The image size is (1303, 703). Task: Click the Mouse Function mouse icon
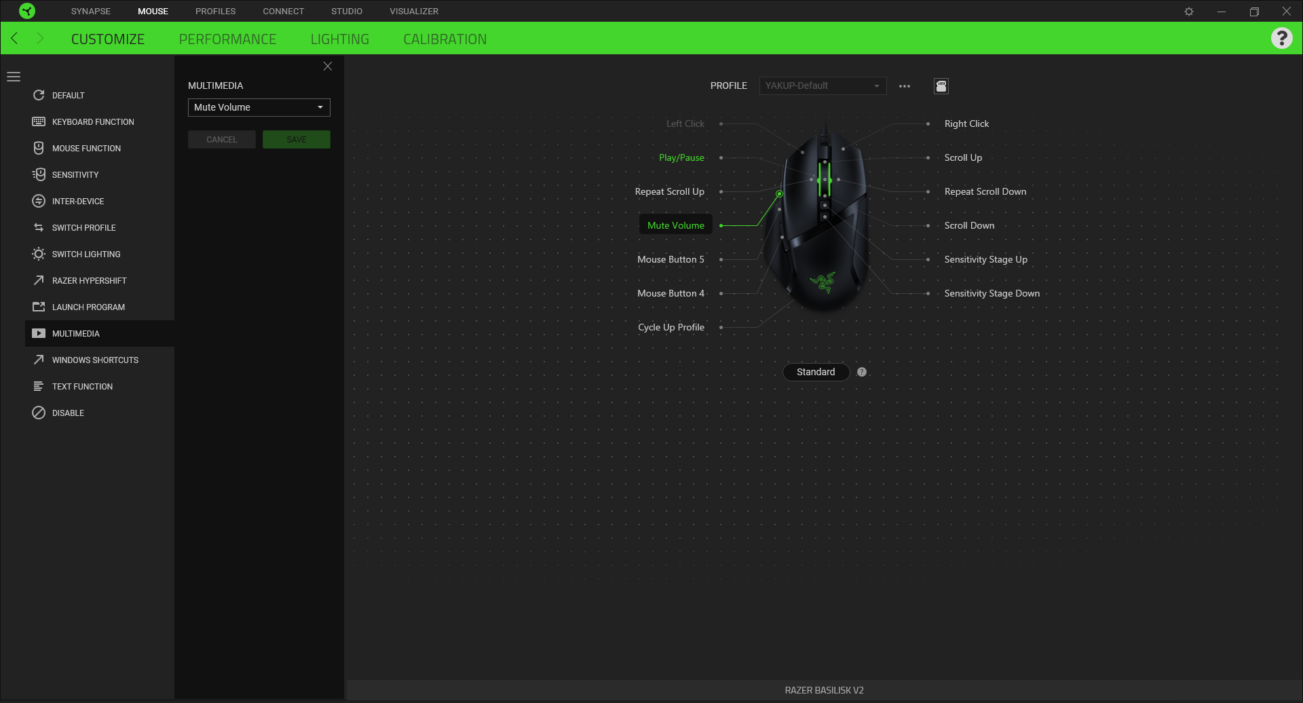[x=39, y=148]
